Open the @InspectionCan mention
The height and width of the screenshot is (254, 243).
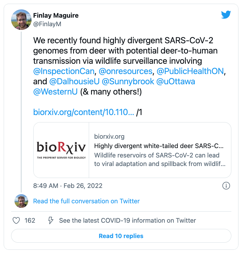64,71
